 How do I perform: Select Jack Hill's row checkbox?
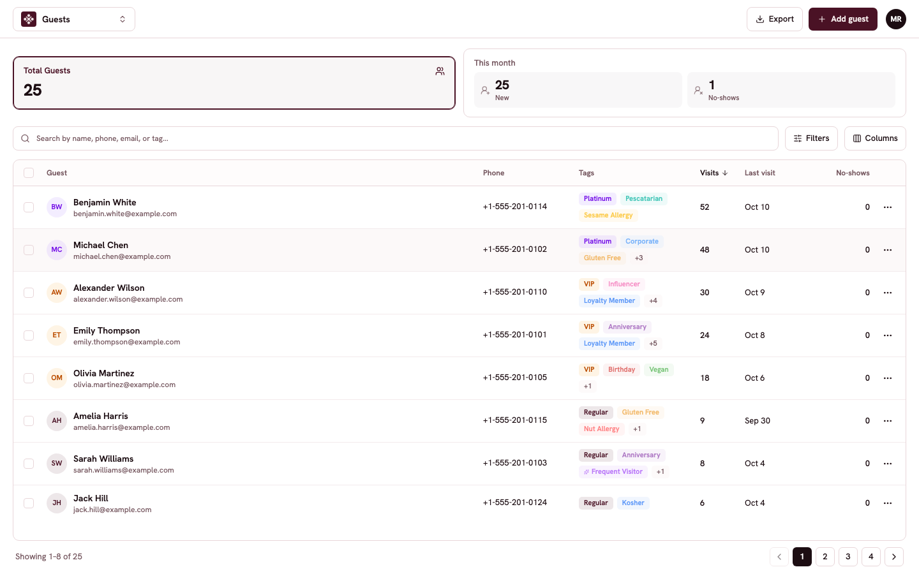tap(29, 503)
